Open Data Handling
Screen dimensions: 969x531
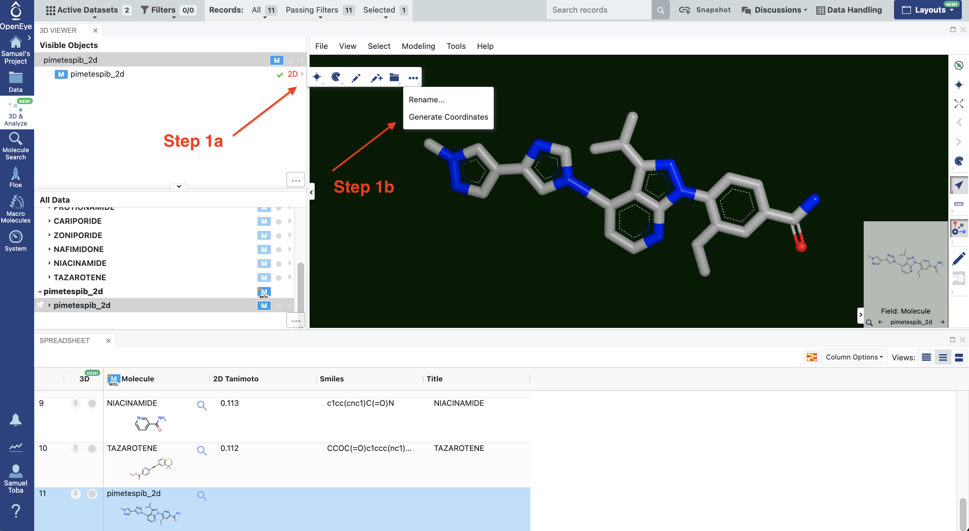tap(849, 10)
